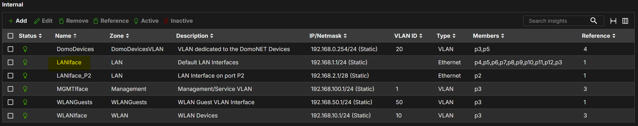Click the Add plus icon
638x126 pixels.
coord(11,21)
